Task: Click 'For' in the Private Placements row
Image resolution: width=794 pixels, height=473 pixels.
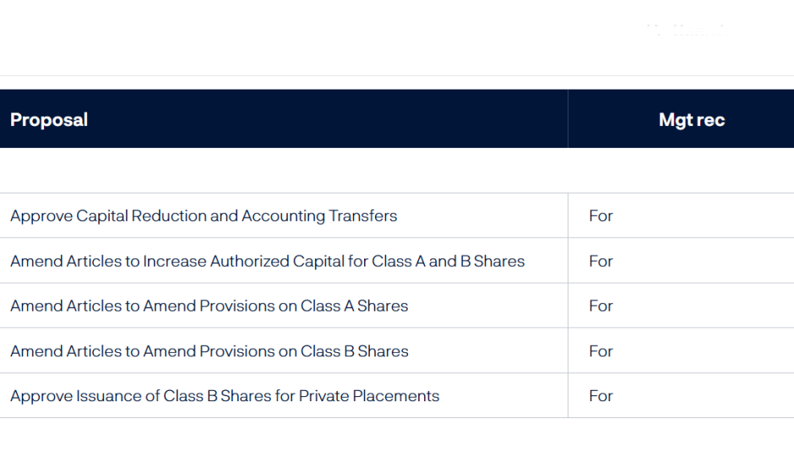Action: [601, 396]
